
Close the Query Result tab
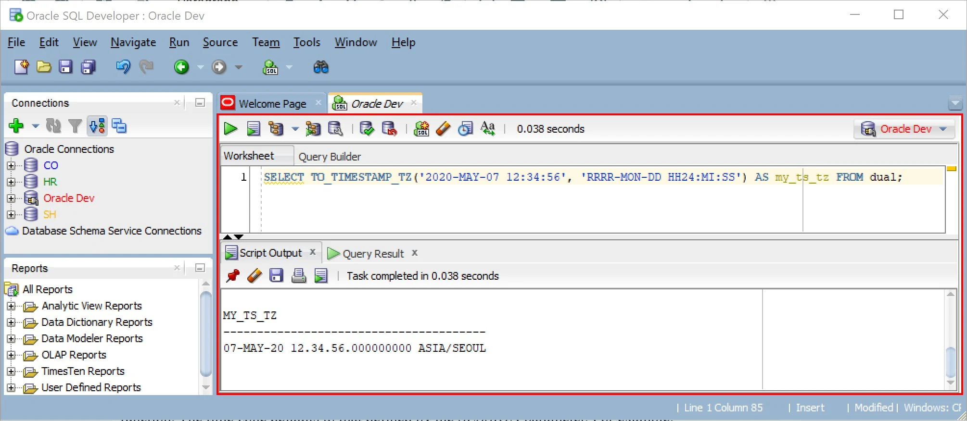point(415,253)
